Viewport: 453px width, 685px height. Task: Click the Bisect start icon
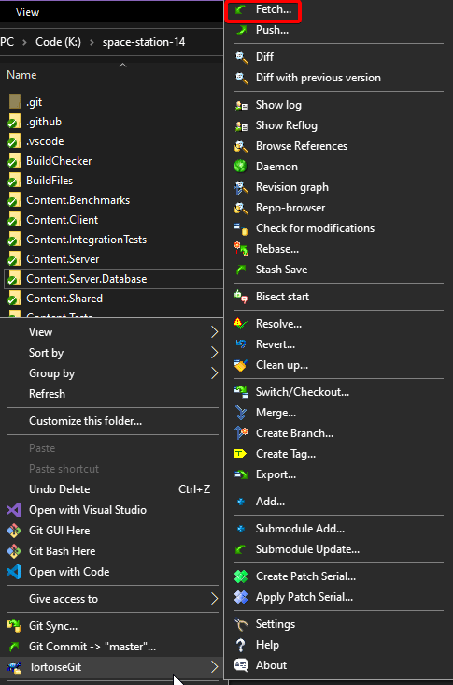(241, 297)
